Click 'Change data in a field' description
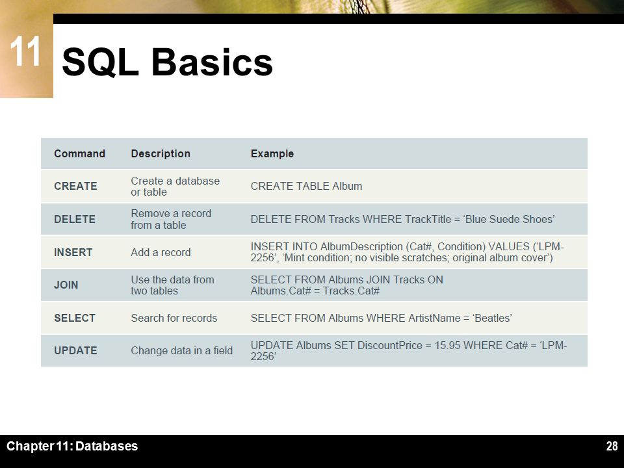 [182, 350]
